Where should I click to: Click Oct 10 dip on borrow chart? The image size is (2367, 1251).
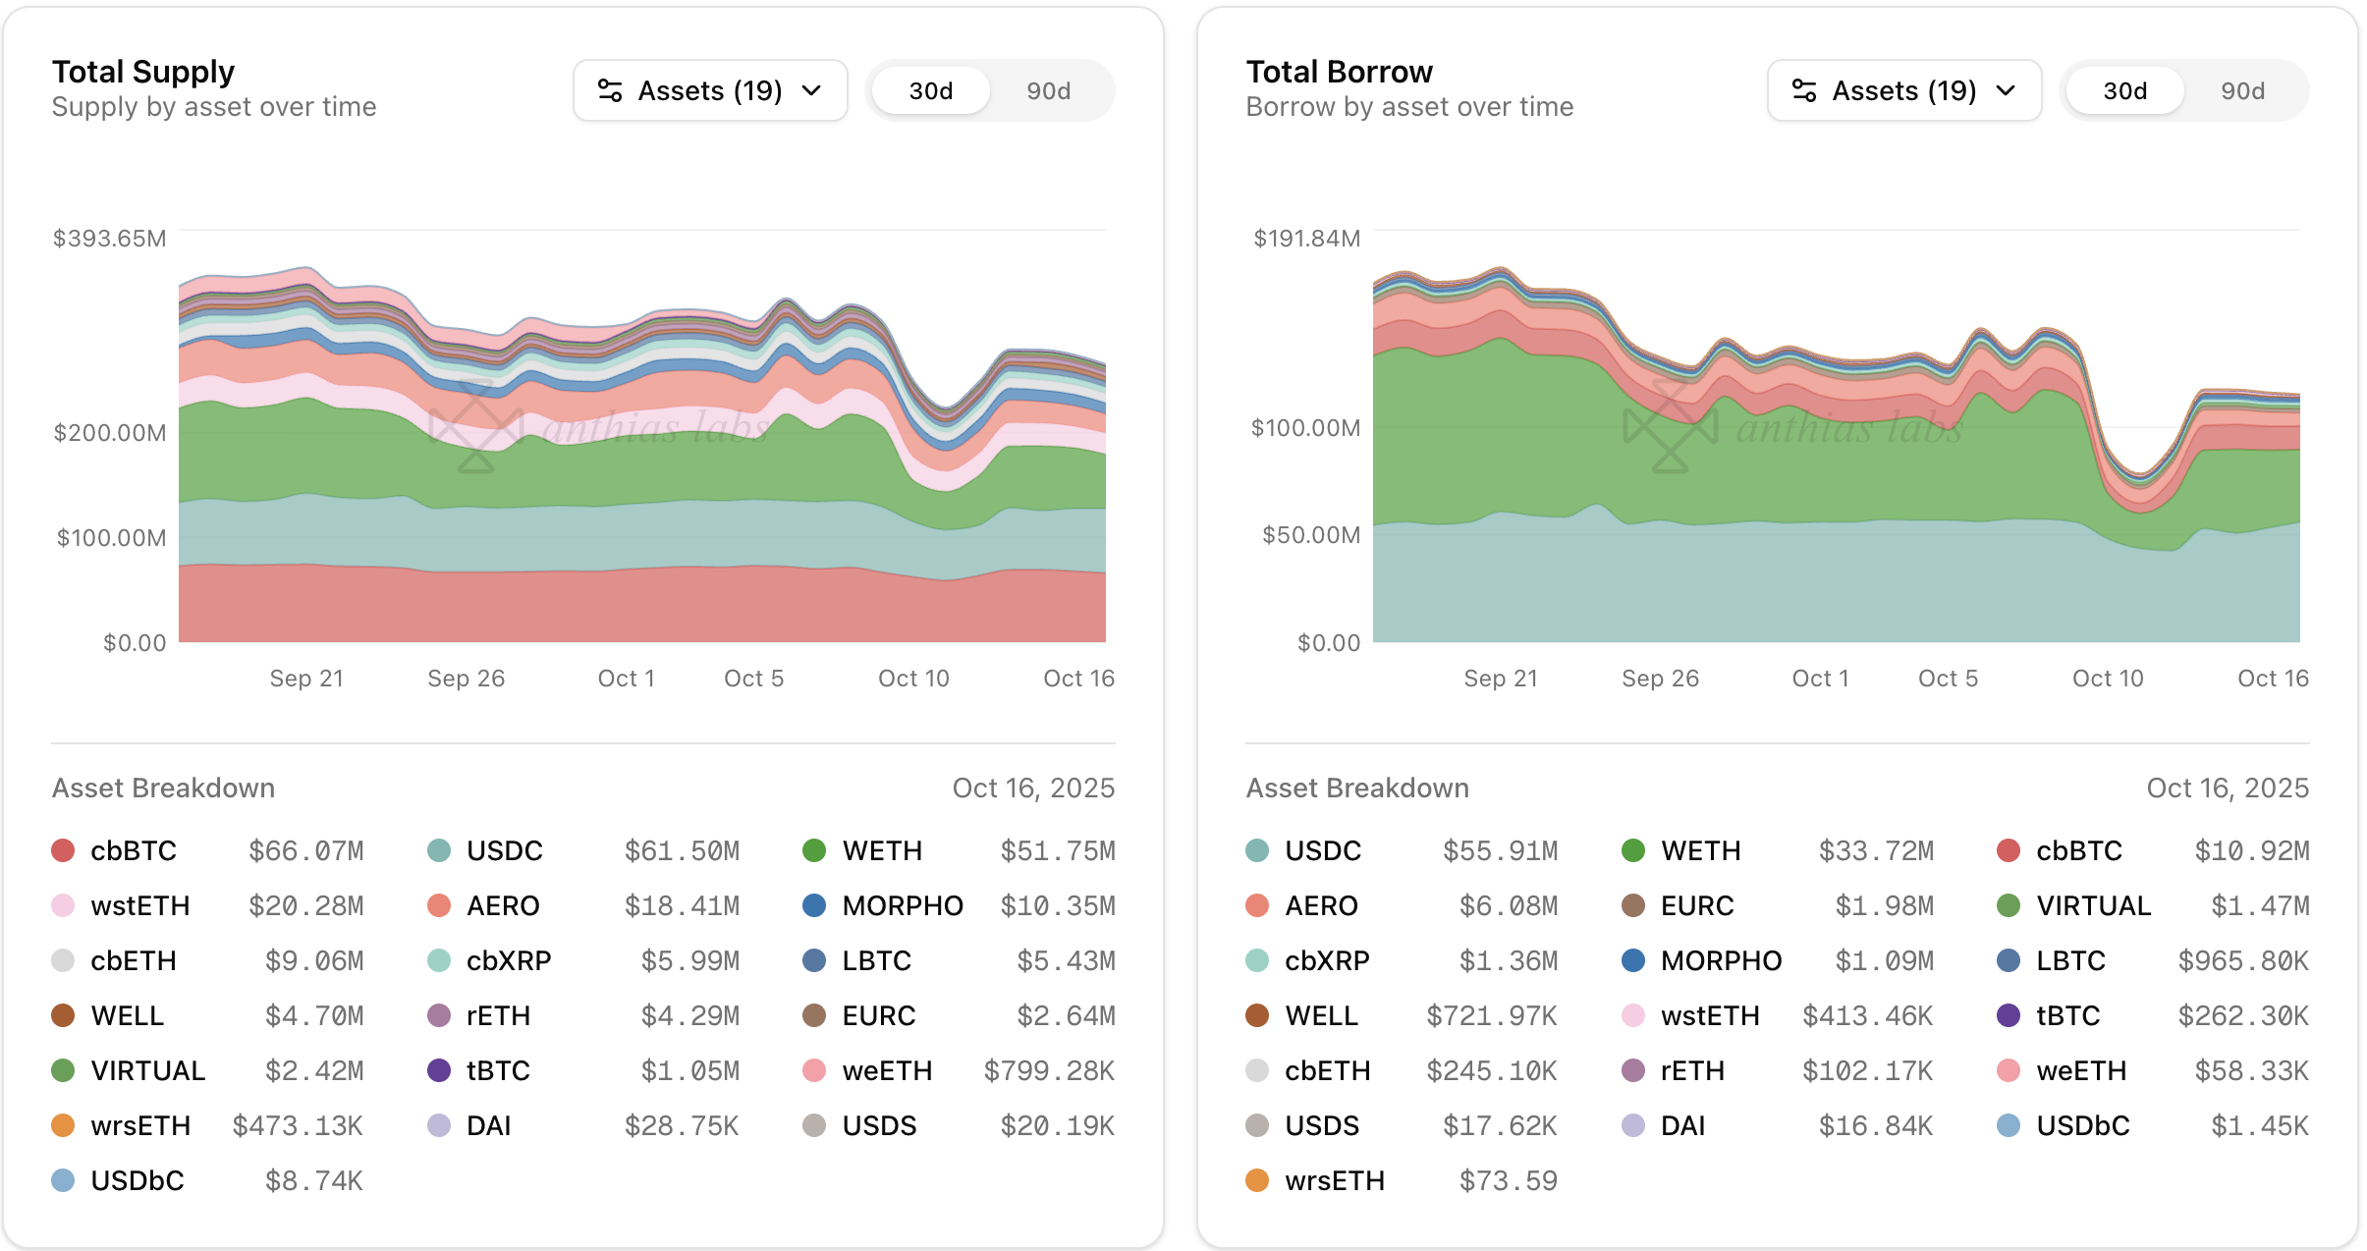point(2141,491)
